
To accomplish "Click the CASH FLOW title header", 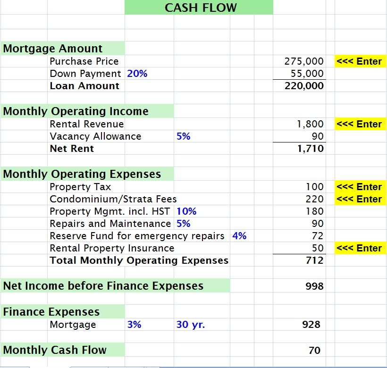I will tap(198, 8).
